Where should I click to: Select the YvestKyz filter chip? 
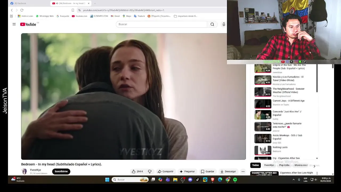tap(269, 165)
